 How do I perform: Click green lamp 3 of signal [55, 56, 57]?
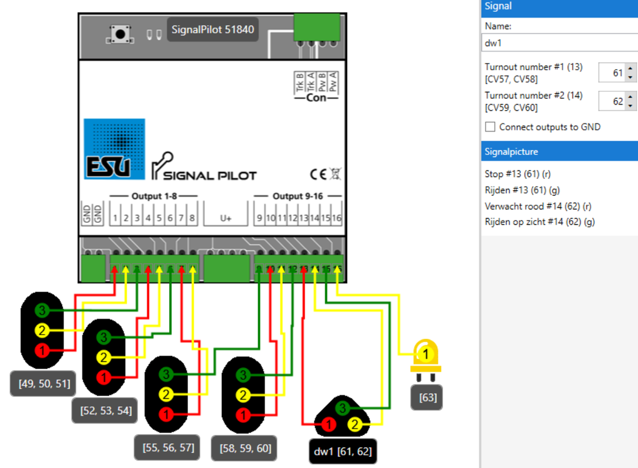(x=166, y=374)
